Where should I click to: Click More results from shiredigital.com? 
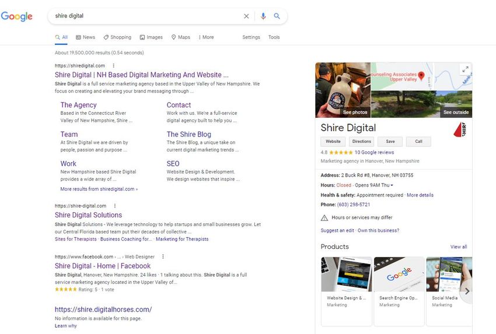99,189
